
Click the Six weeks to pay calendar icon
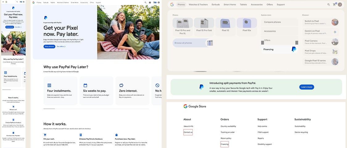pyautogui.click(x=85, y=85)
